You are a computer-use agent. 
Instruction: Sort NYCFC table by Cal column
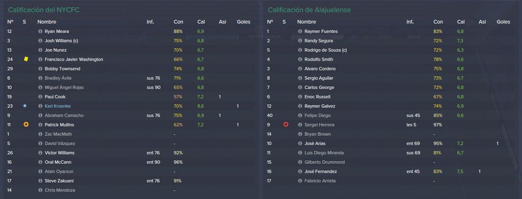click(201, 22)
